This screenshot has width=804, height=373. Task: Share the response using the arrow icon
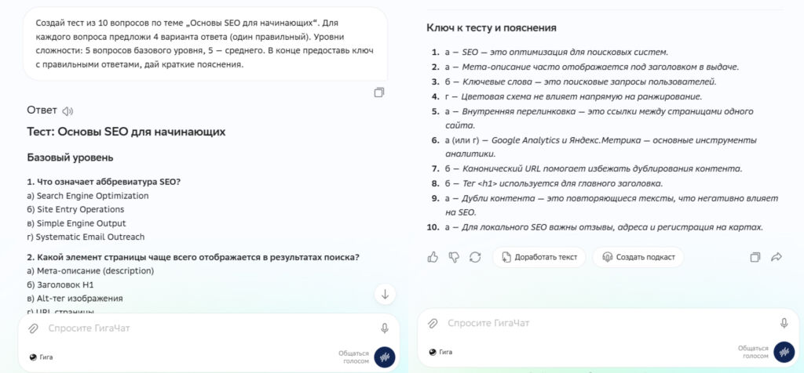(777, 257)
